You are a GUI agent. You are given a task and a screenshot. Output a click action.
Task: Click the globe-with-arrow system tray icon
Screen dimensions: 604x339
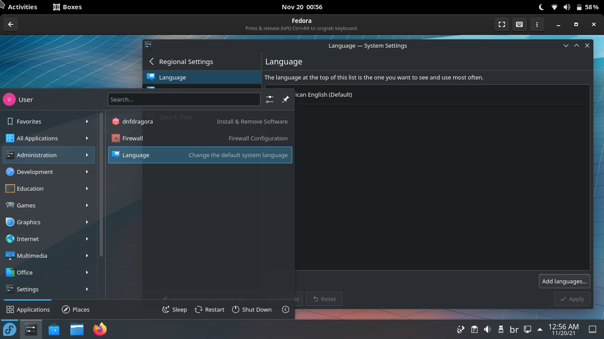(461, 329)
